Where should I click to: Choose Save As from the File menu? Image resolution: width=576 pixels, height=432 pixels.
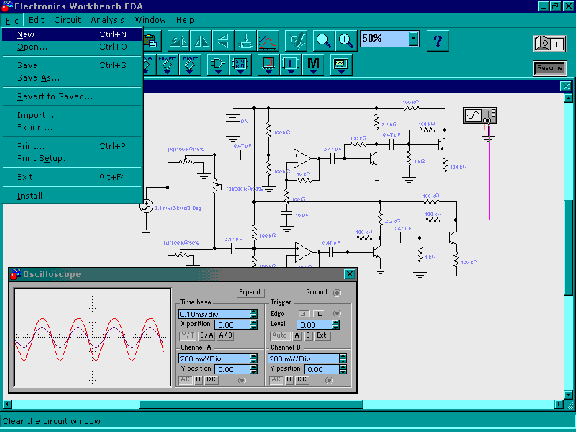pyautogui.click(x=38, y=78)
